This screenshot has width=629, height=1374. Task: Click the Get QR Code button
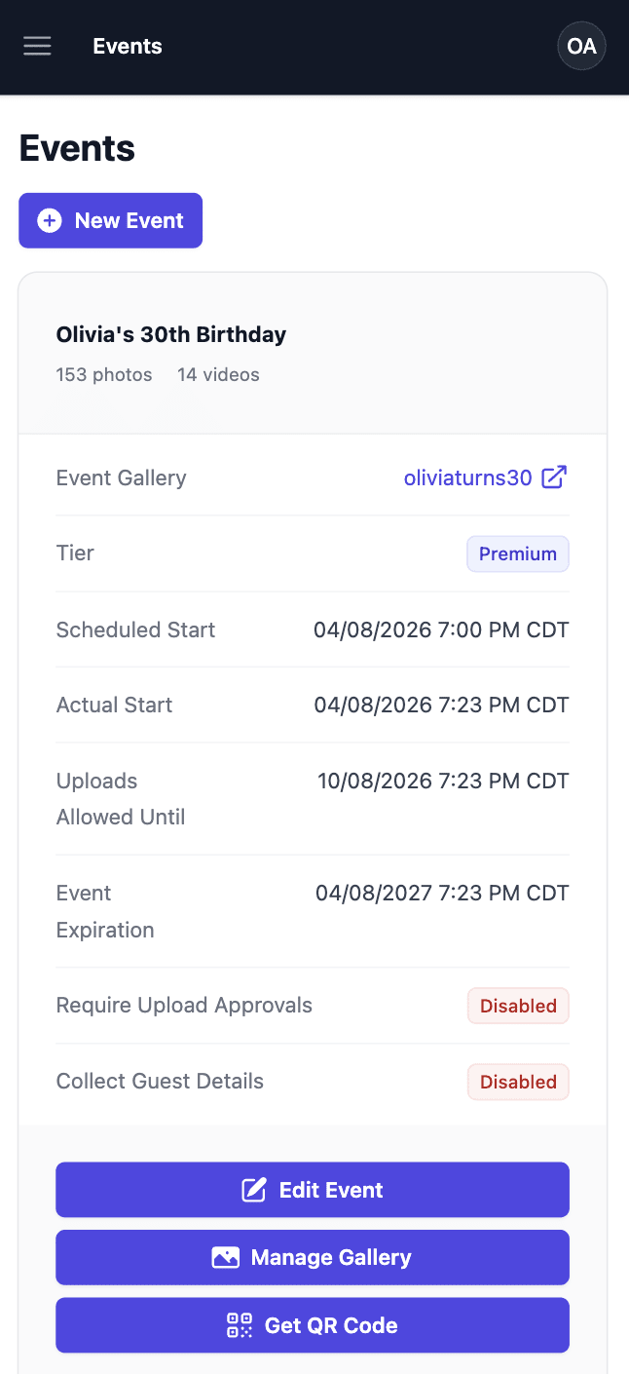[x=313, y=1325]
